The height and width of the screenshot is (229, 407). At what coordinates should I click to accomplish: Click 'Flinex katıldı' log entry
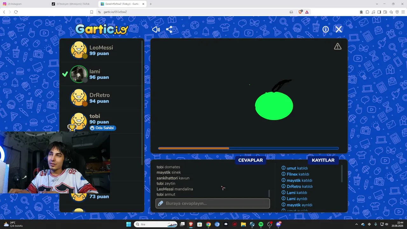pos(295,174)
